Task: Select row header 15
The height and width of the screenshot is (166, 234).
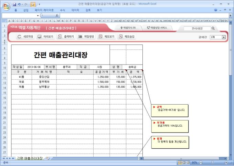Action: coord(4,93)
